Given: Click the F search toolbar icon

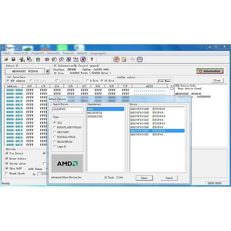Looking at the screenshot, I should click(x=54, y=59).
